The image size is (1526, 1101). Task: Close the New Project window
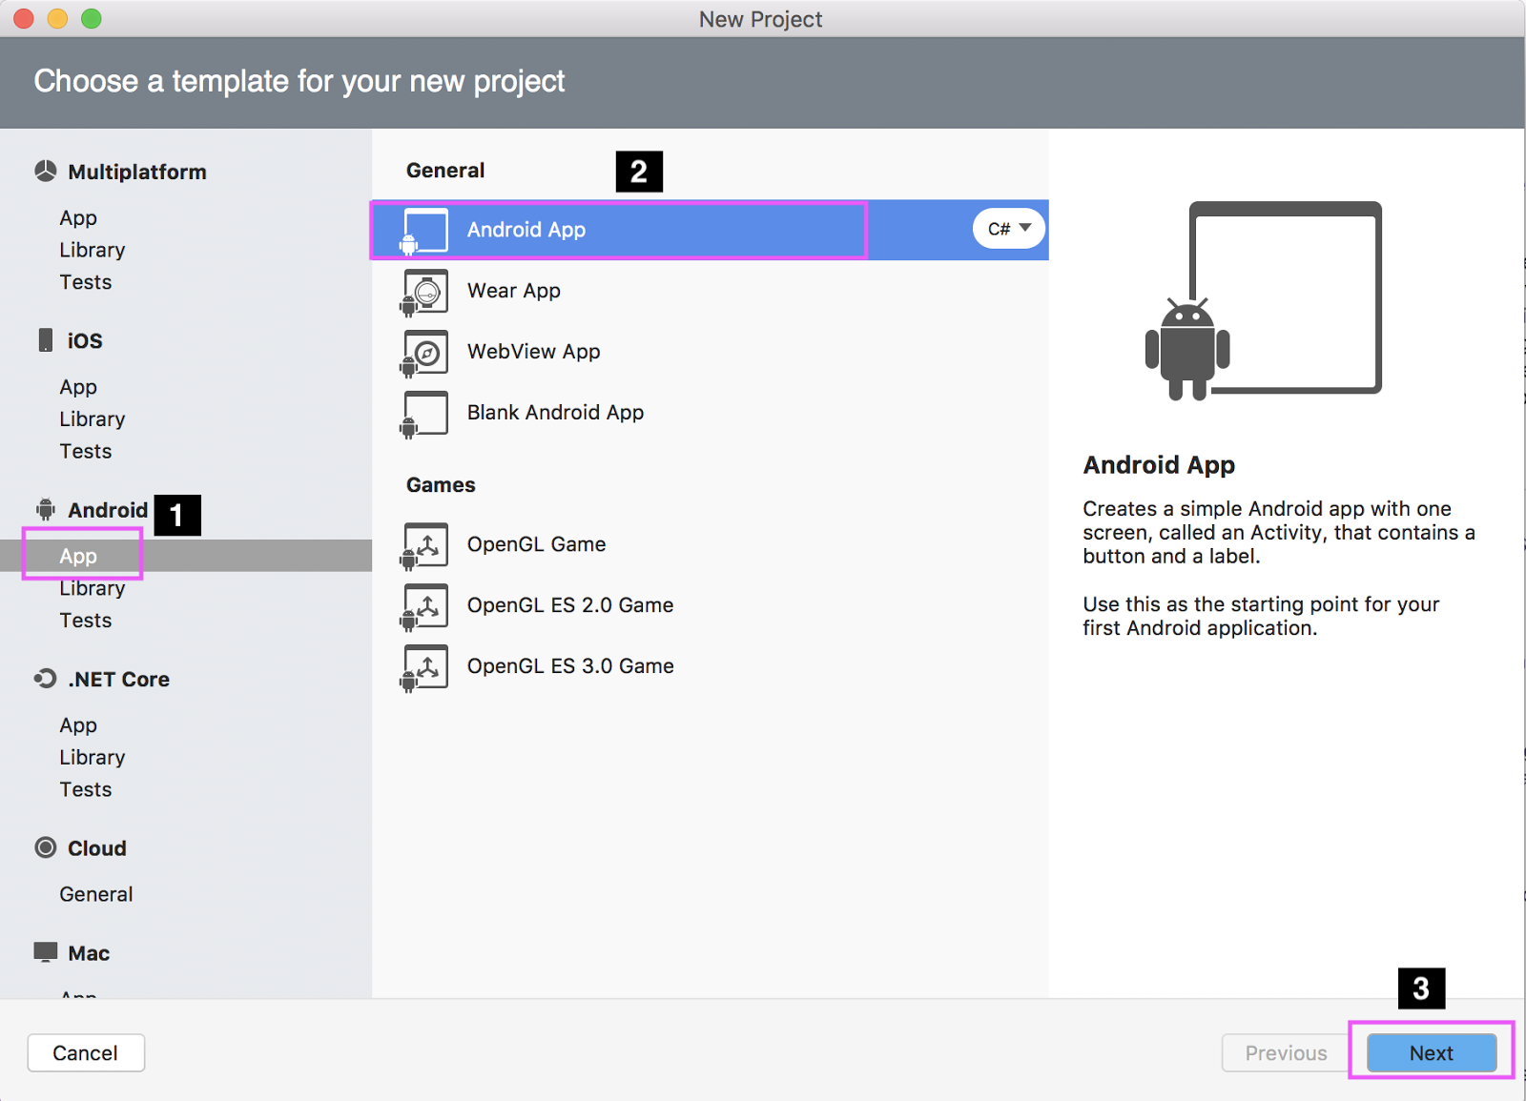click(24, 18)
